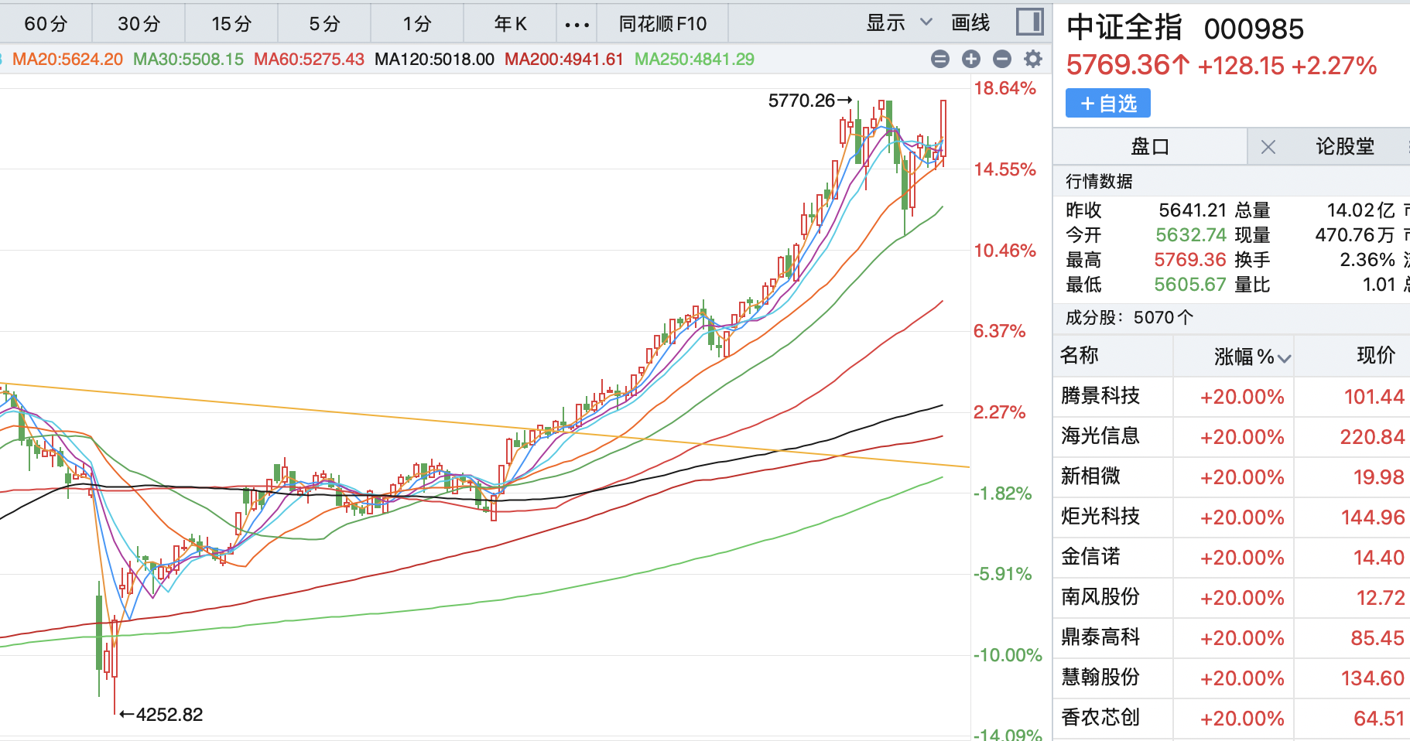This screenshot has height=741, width=1410.
Task: Activate the 画线 drawing tool
Action: click(970, 23)
